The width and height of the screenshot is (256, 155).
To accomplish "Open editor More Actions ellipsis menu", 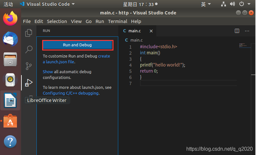I will tap(247, 31).
